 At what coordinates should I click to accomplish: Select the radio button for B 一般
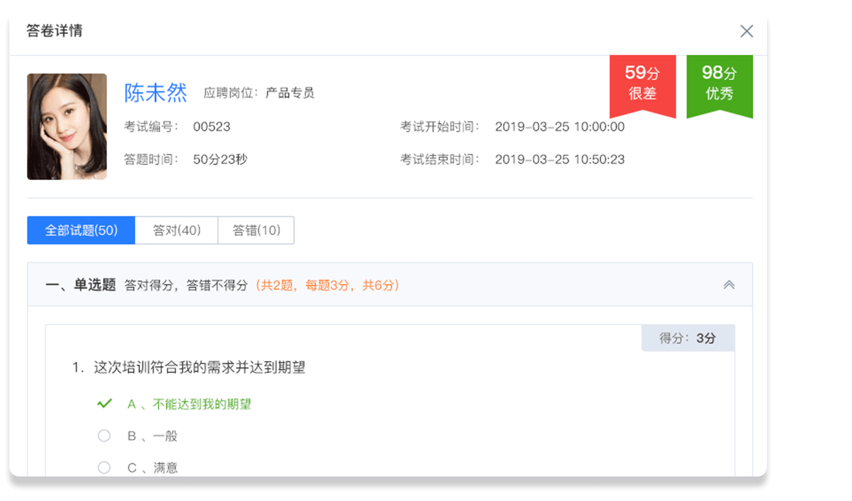pos(105,436)
